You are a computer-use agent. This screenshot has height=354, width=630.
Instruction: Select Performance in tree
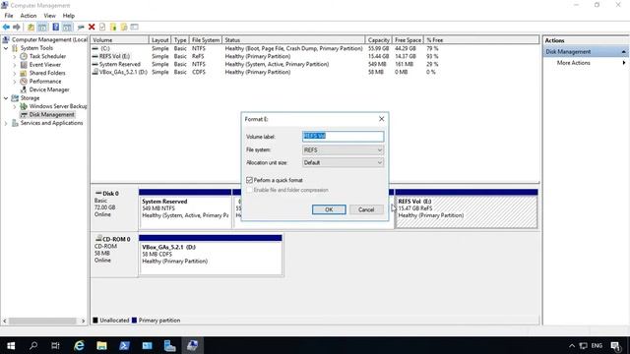tap(45, 82)
